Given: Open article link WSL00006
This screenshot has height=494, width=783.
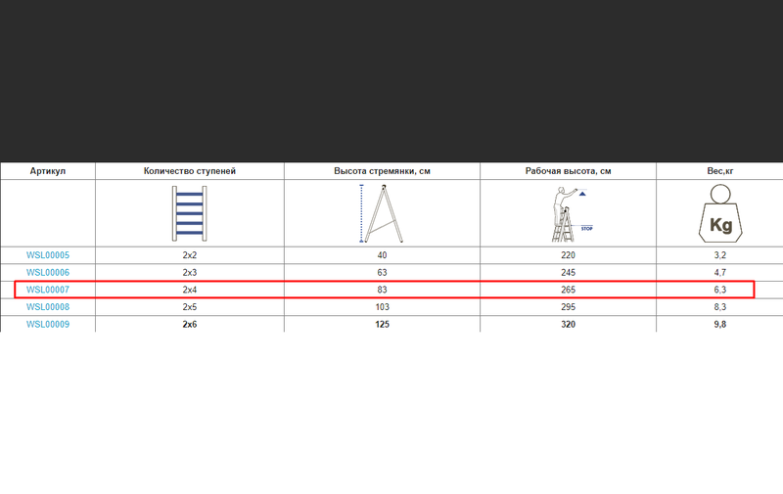Looking at the screenshot, I should point(48,273).
